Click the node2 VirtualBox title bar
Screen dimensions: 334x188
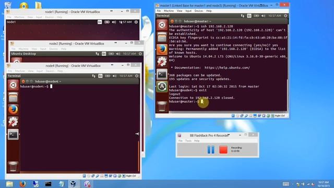coord(77,43)
